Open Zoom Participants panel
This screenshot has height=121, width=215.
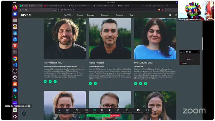click(77, 111)
